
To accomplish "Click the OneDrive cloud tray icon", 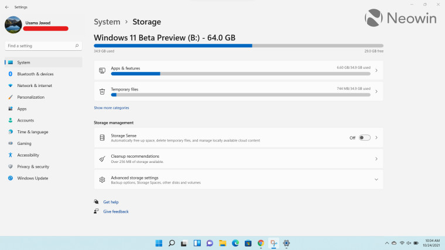I will point(394,243).
